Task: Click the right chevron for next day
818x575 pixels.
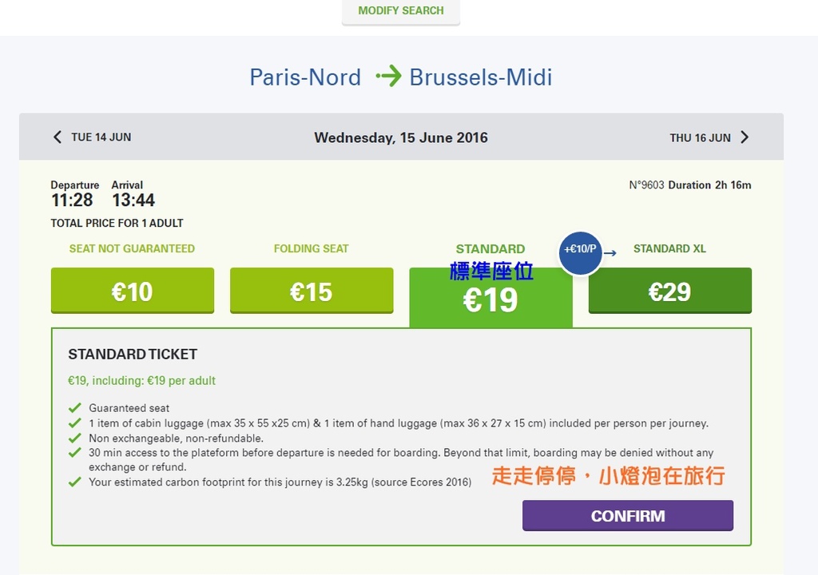Action: tap(745, 137)
